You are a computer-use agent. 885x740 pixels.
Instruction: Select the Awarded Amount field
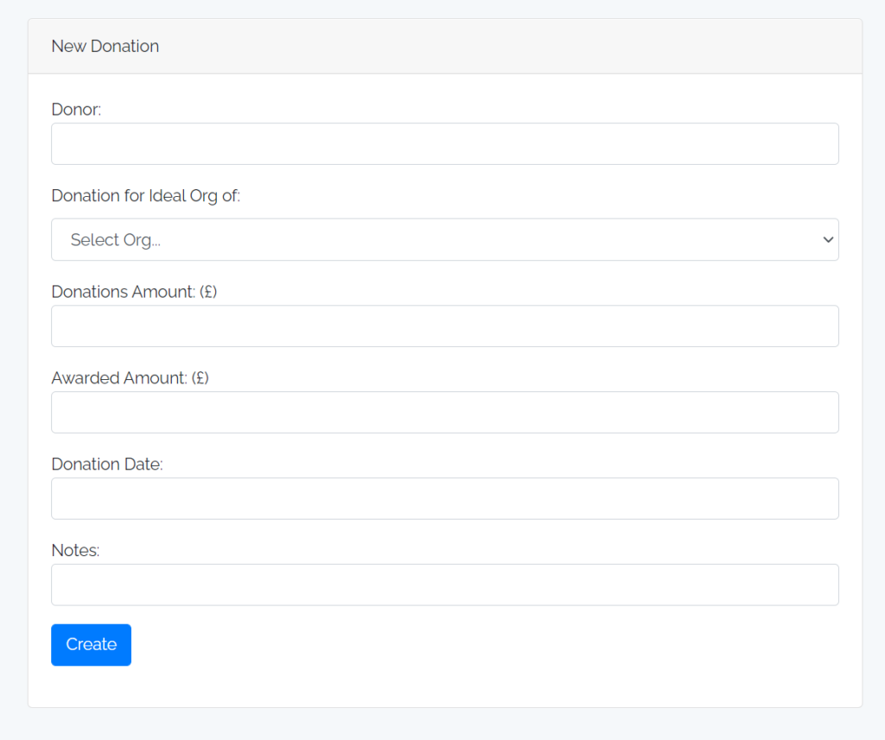pyautogui.click(x=445, y=412)
